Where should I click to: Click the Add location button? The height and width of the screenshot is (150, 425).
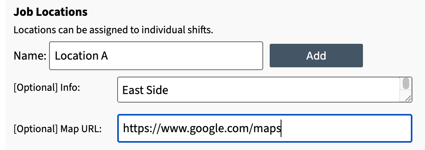[316, 56]
